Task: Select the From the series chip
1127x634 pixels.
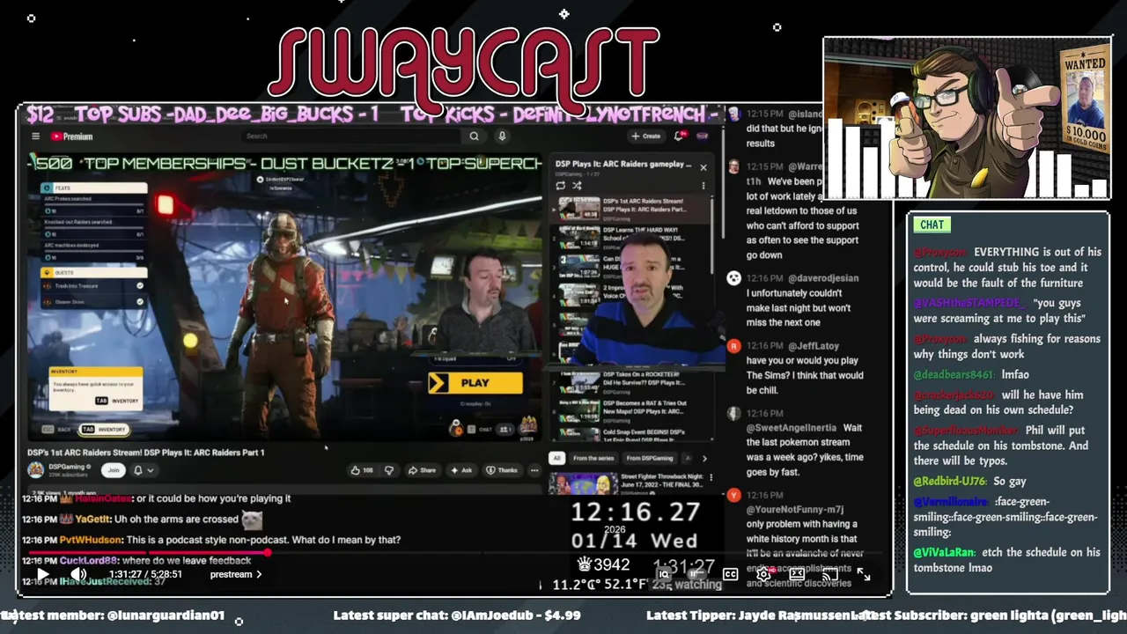Action: pyautogui.click(x=593, y=458)
